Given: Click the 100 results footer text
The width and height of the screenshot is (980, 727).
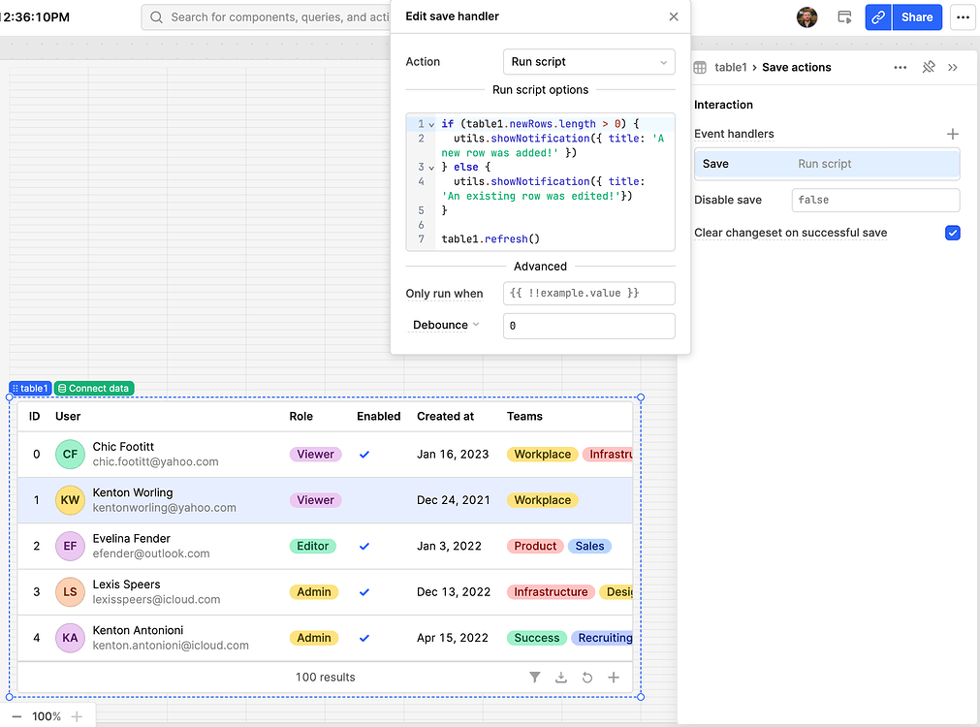Looking at the screenshot, I should 325,677.
